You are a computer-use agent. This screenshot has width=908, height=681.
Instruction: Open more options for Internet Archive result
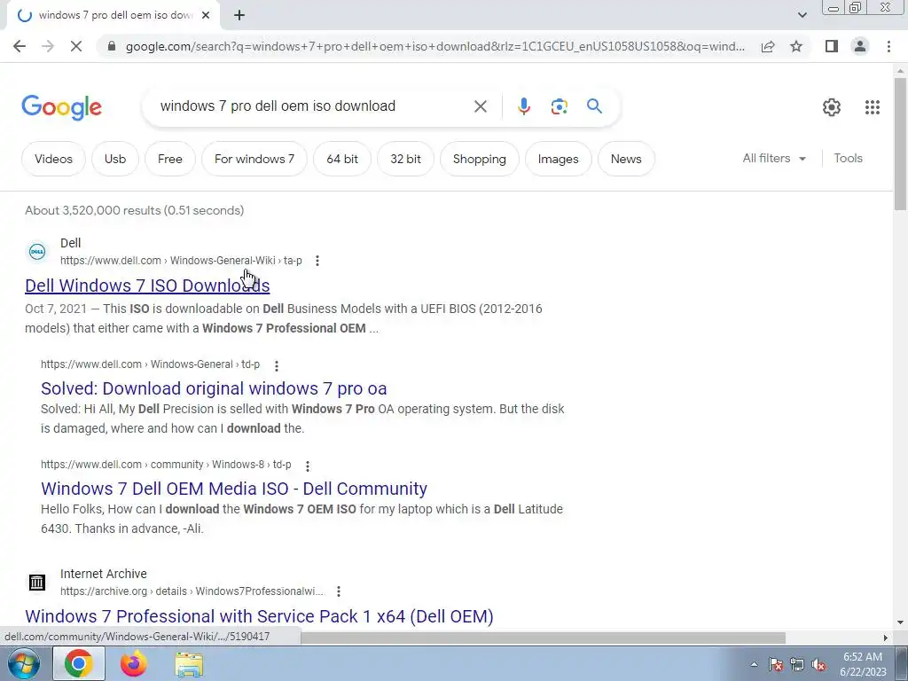coord(338,591)
